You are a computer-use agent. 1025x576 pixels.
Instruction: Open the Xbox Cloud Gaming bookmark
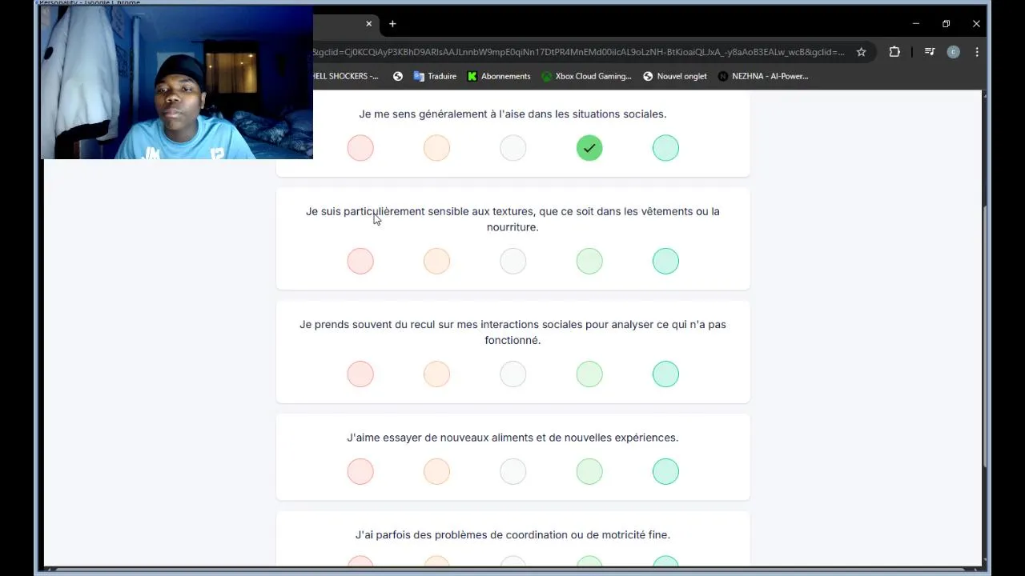[587, 76]
